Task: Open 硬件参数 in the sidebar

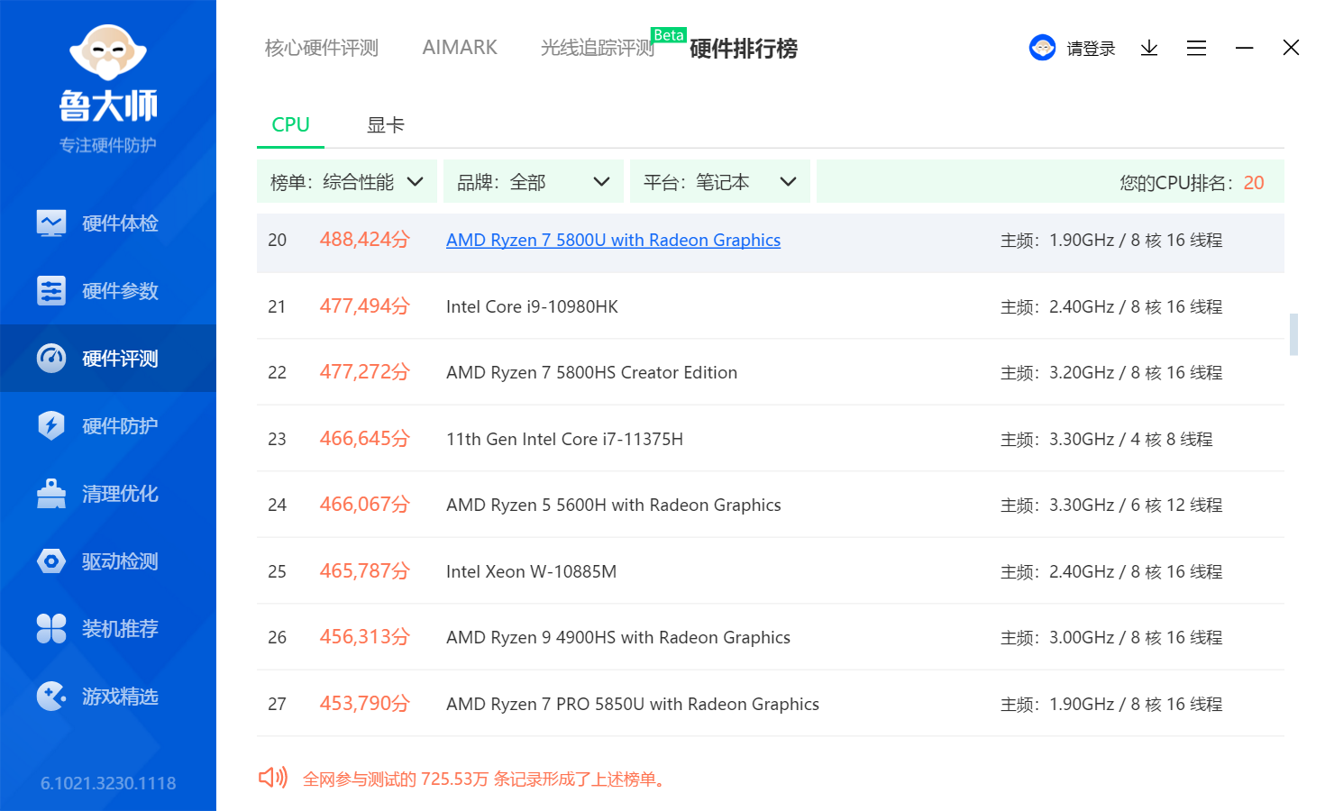Action: click(108, 290)
